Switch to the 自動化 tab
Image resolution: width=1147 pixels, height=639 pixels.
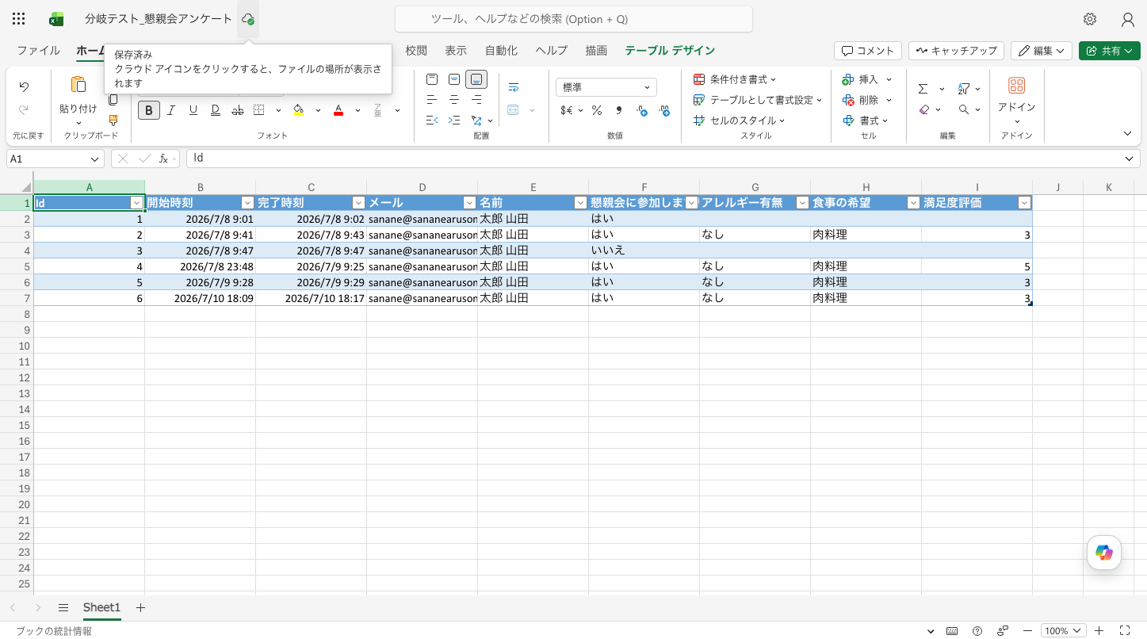pos(501,51)
